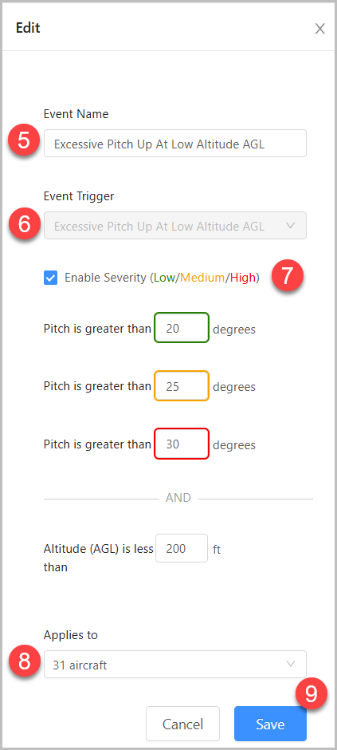Viewport: 337px width, 750px height.
Task: Click the Cancel button
Action: [x=182, y=724]
